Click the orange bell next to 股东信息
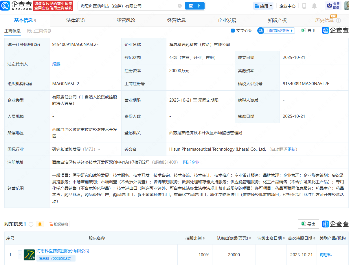This screenshot has width=349, height=265. coord(40,224)
